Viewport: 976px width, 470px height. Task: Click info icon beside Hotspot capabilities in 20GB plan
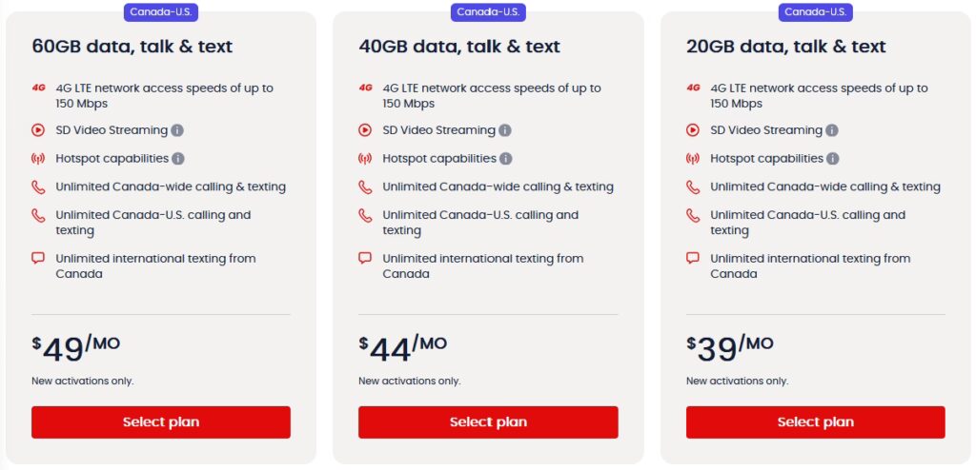pyautogui.click(x=833, y=159)
